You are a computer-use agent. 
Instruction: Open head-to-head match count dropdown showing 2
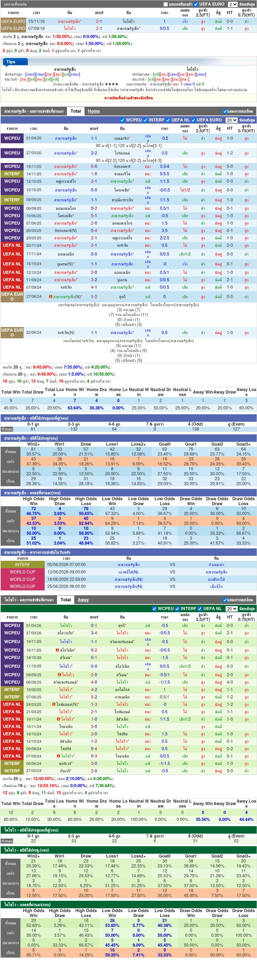233,5
